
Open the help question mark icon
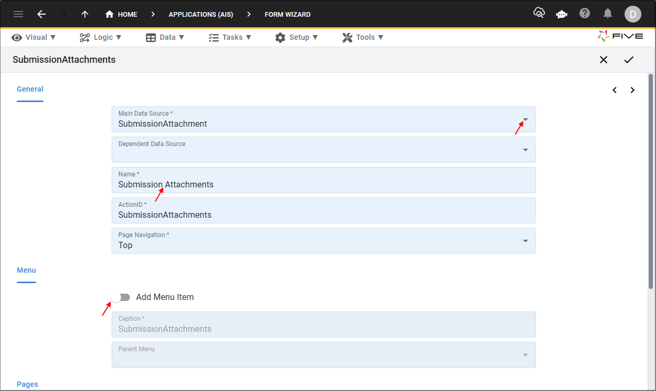pyautogui.click(x=585, y=14)
